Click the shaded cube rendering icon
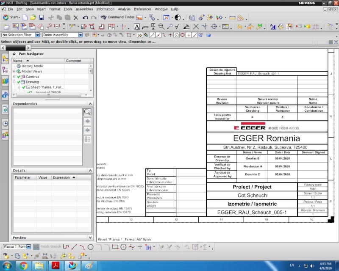Screen dimensions: 339x271 coord(208,35)
